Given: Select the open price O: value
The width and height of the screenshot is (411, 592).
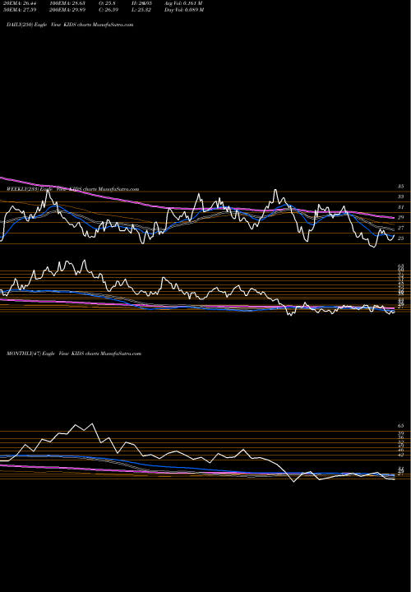Looking at the screenshot, I should [x=107, y=3].
